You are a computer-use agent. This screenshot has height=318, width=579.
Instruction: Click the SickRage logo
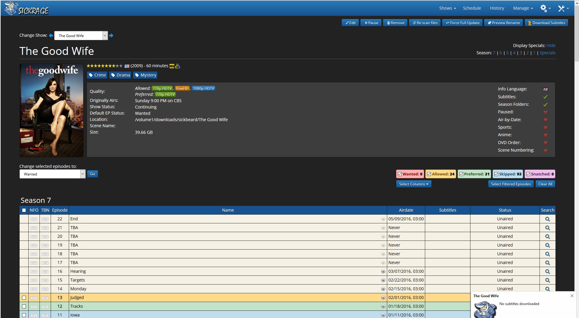point(27,8)
